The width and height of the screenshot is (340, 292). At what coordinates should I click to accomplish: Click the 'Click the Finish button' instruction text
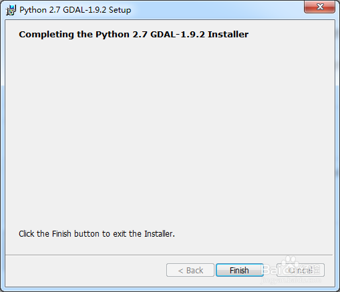pos(97,234)
